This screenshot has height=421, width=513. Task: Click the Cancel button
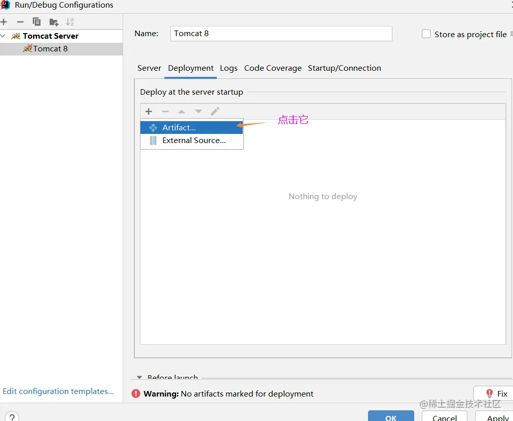(x=444, y=416)
